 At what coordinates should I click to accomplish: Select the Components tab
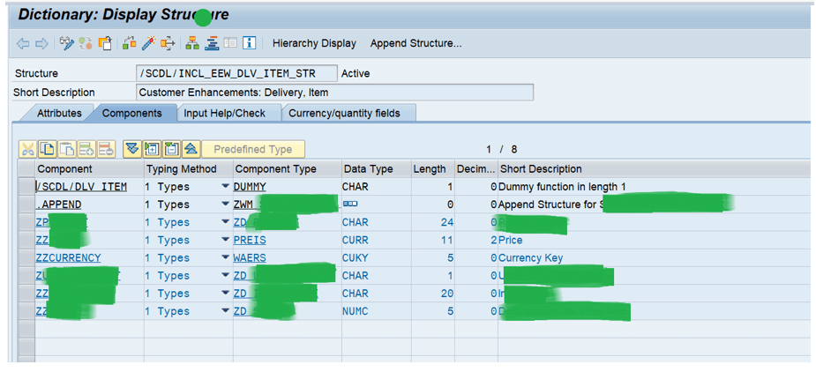[x=131, y=113]
